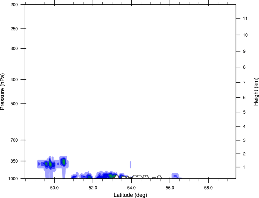The height and width of the screenshot is (198, 259).
Task: Click the 250 pressure tick label
Action: [x=14, y=29]
